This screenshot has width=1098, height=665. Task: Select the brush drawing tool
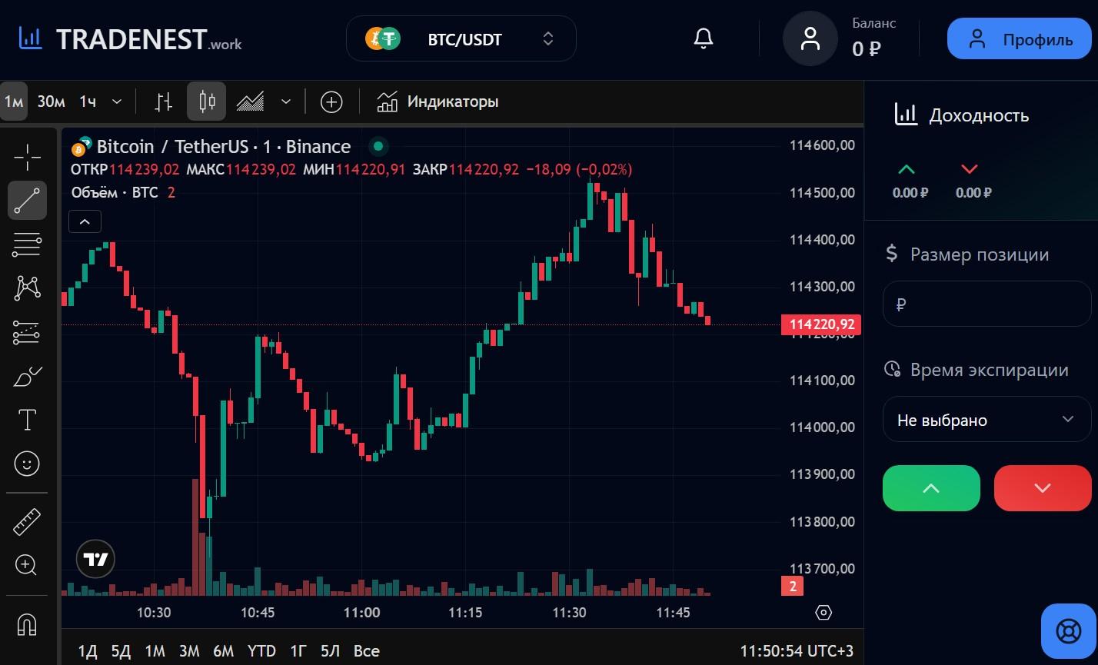point(27,377)
